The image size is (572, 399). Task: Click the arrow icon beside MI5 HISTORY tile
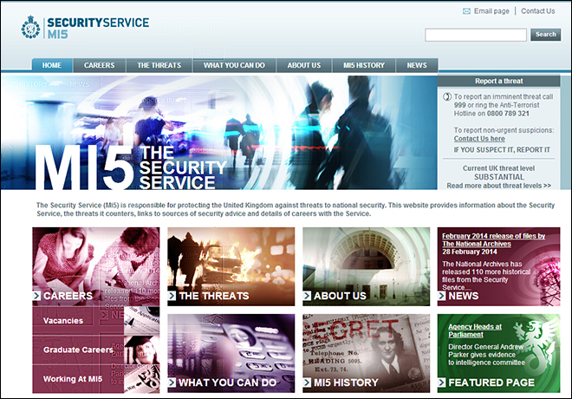[307, 383]
